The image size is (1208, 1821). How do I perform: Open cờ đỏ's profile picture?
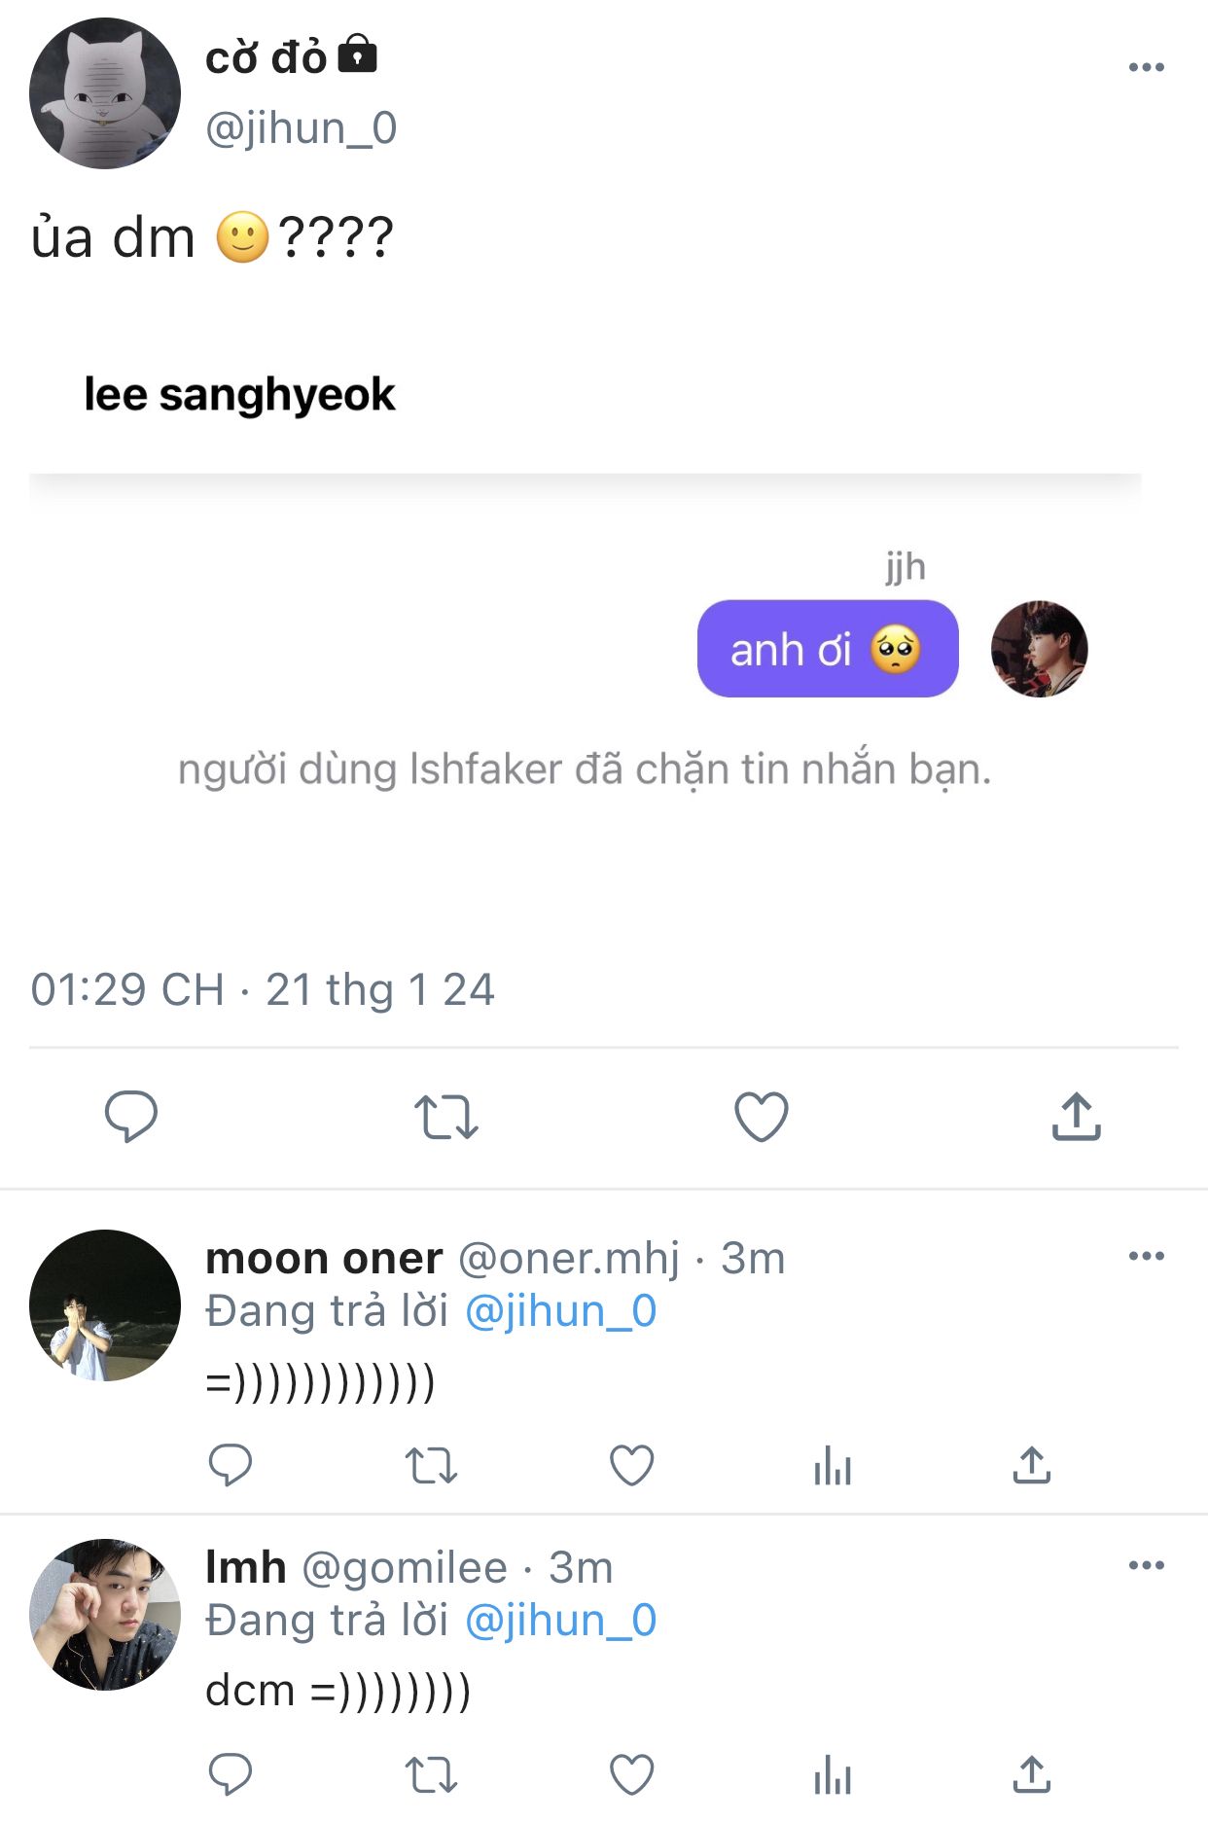tap(105, 93)
